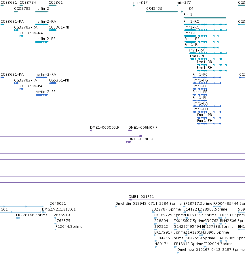The width and height of the screenshot is (245, 254).
Task: Open the 480174 feature label
Action: pos(162,244)
